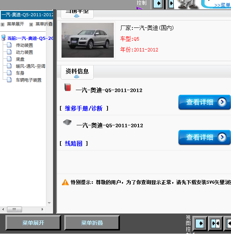The width and height of the screenshot is (231, 234).
Task: Click the bottom view-control split-panel icon
Action: (x=216, y=224)
